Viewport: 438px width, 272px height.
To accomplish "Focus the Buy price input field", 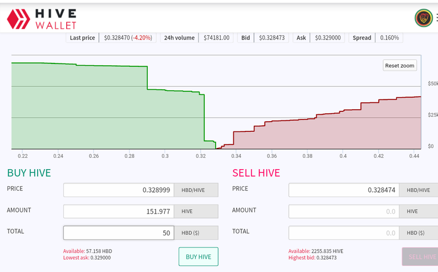I will point(119,190).
